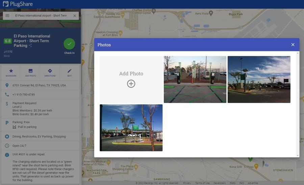Viewport: 304px width, 185px height.
Task: Open the photo with cloudy sky and solar pole
Action: (259, 79)
